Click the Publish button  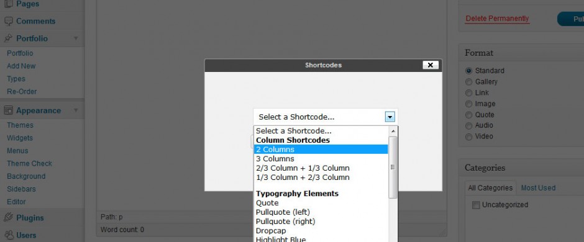(570, 19)
